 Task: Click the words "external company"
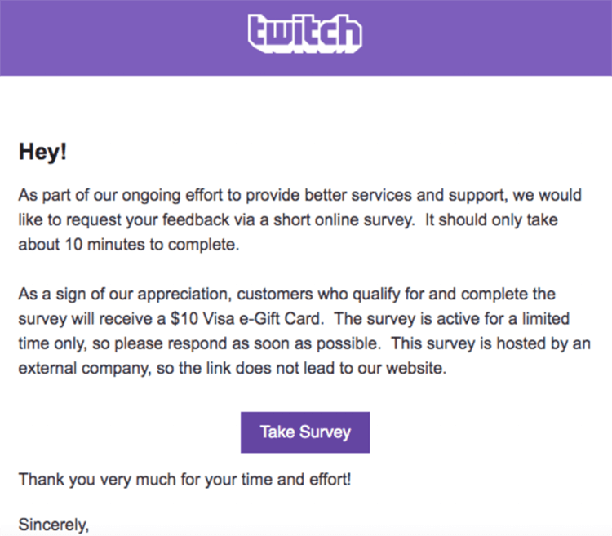pos(84,368)
